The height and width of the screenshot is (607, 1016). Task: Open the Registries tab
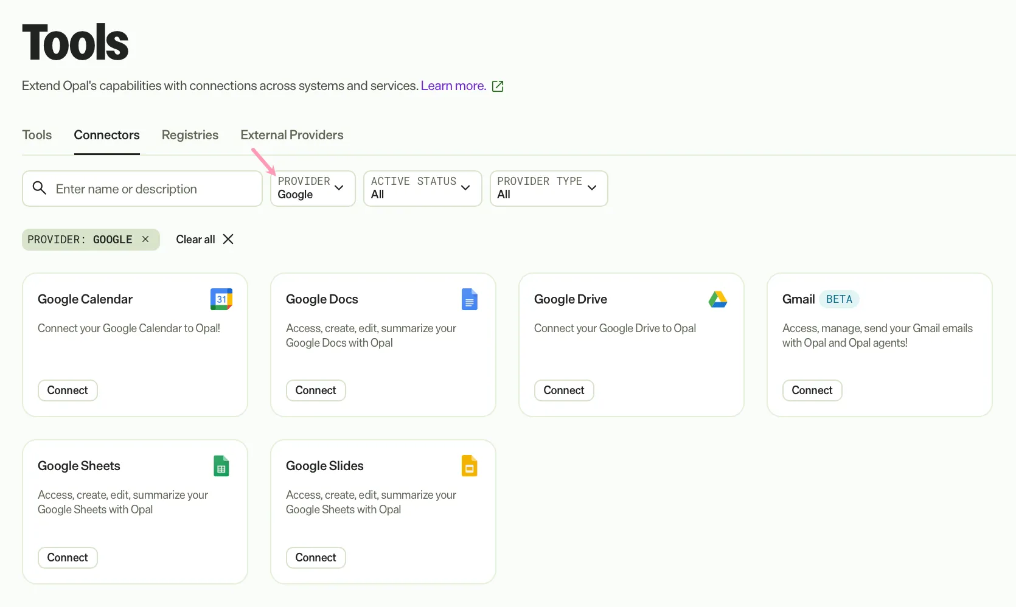pyautogui.click(x=190, y=135)
